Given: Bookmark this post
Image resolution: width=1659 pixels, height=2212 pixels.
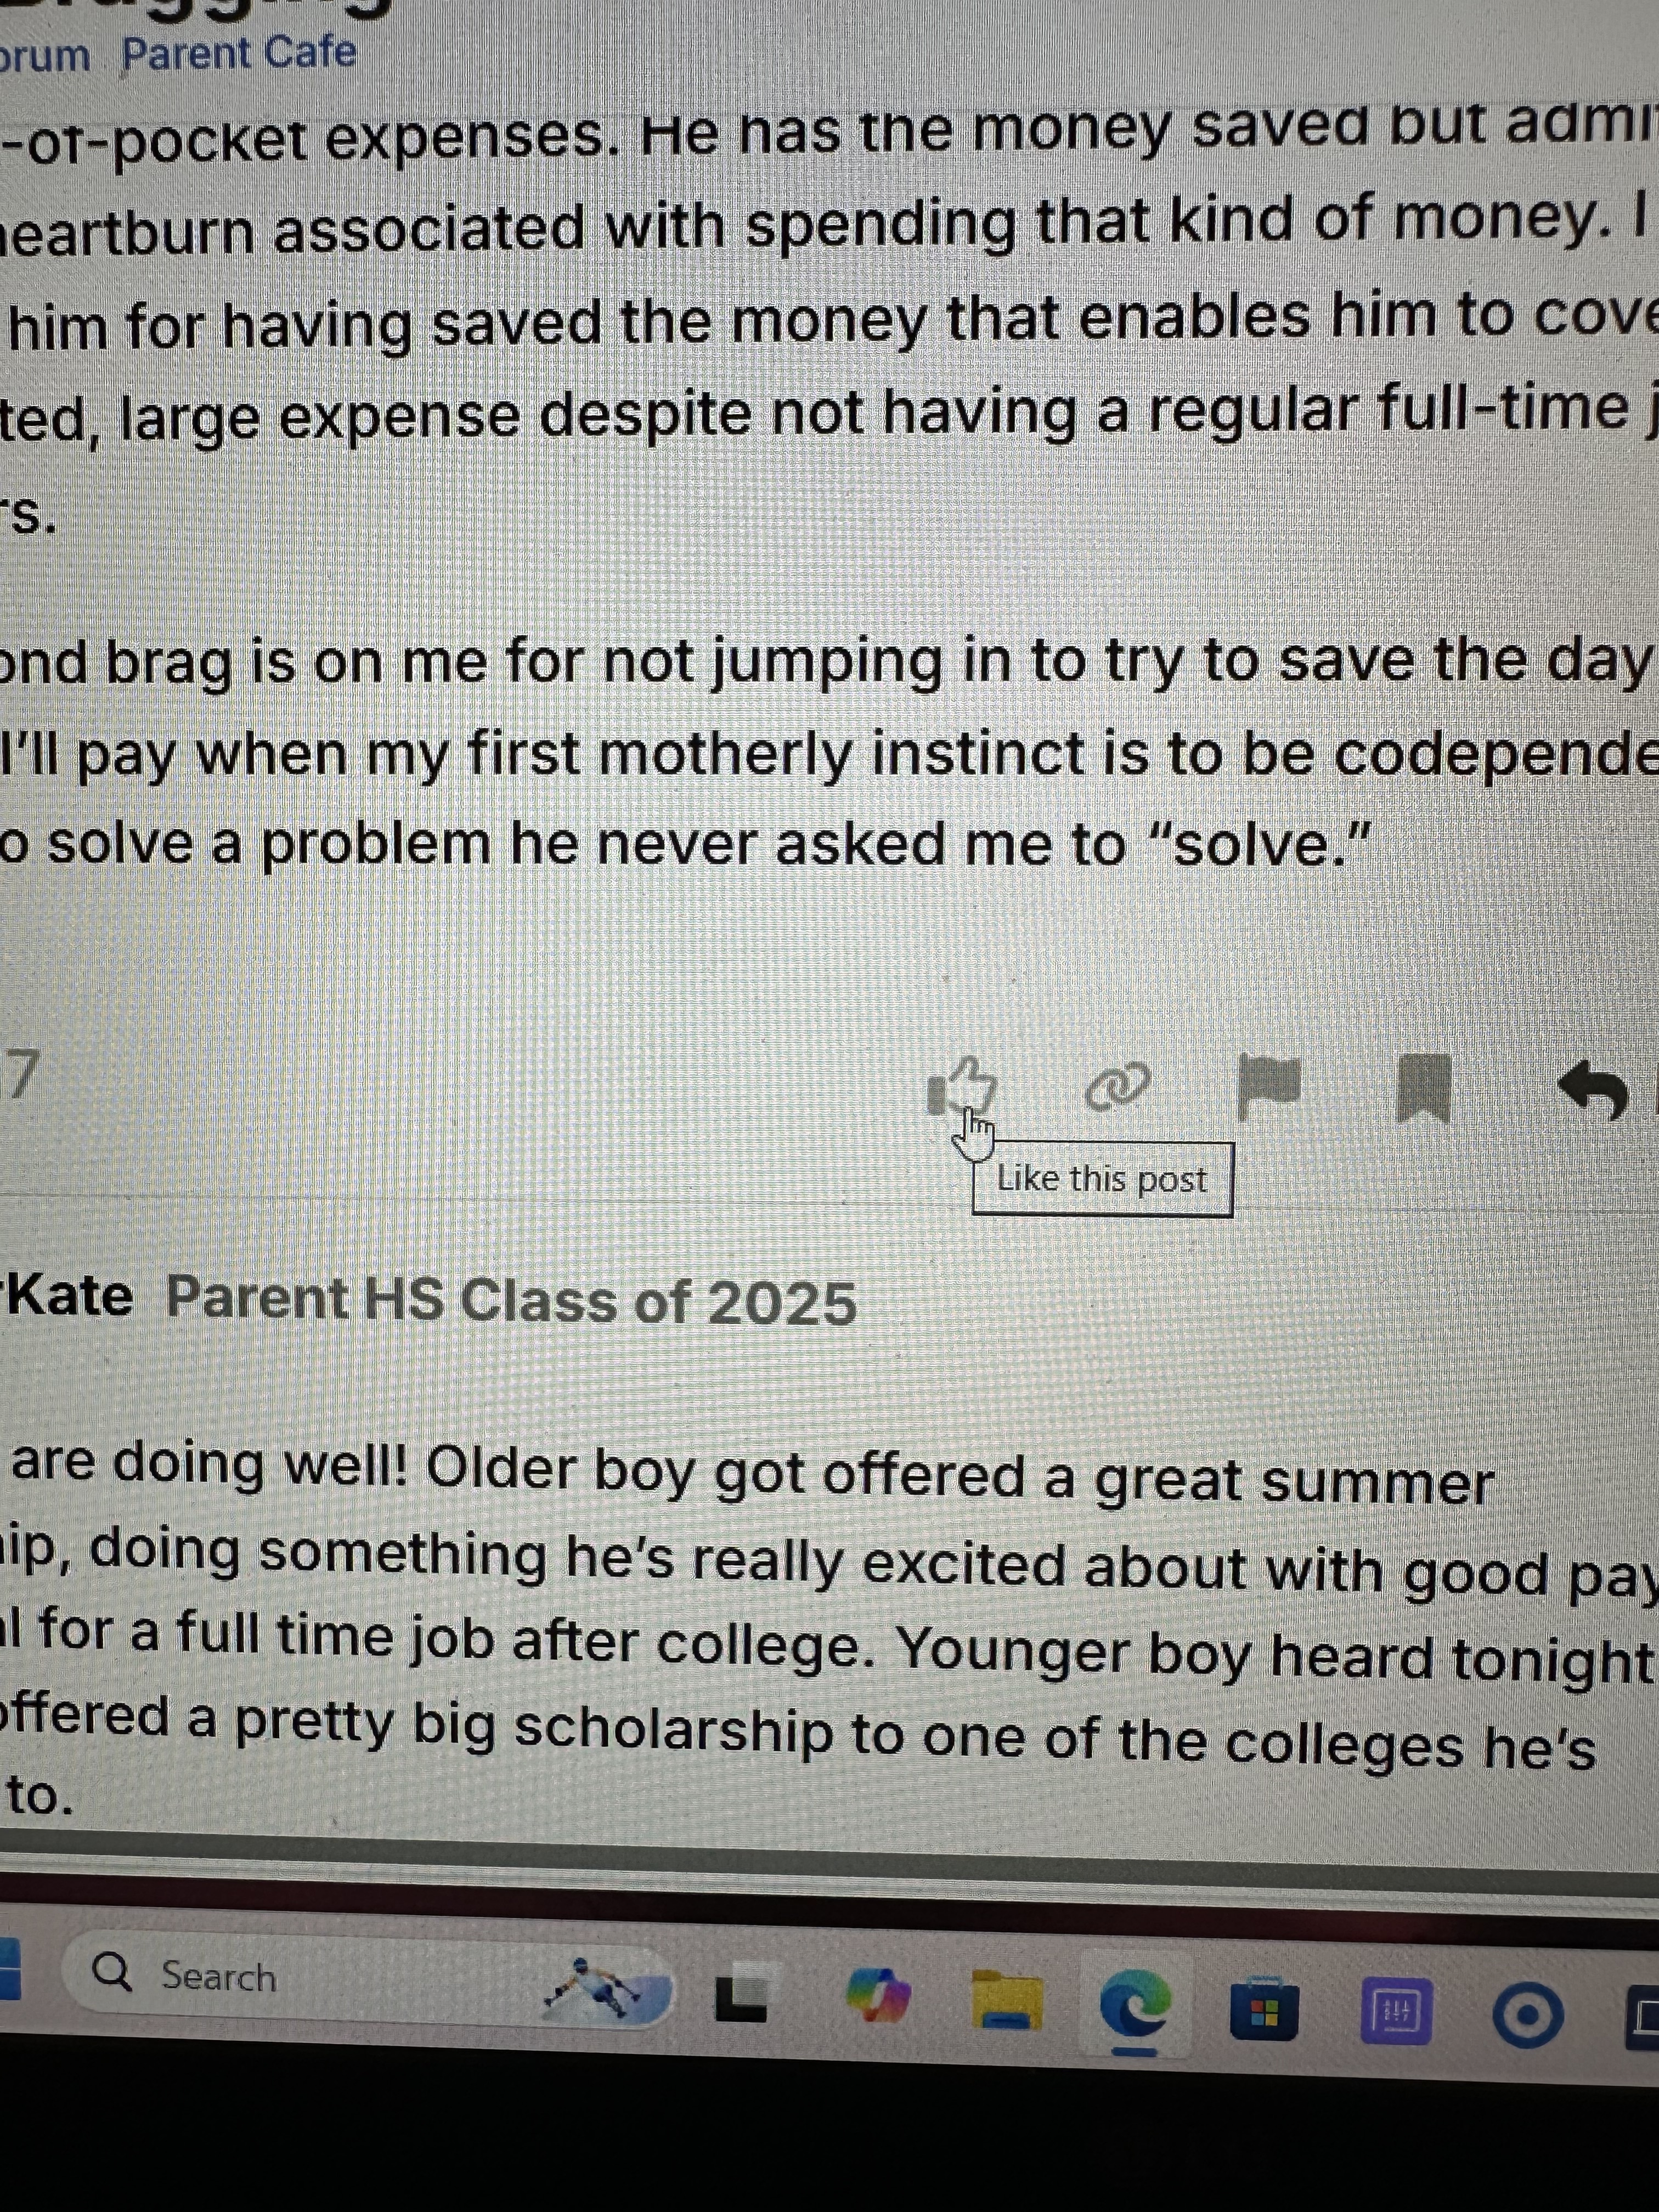Looking at the screenshot, I should 1424,1088.
